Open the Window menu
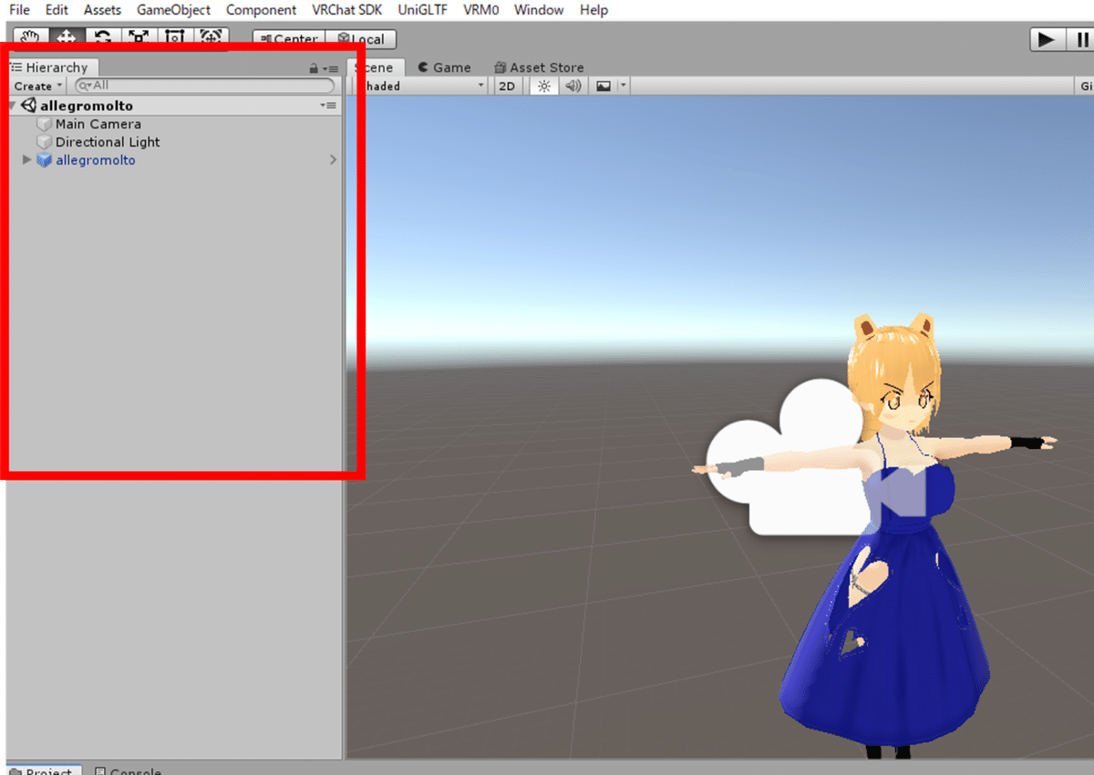Image resolution: width=1094 pixels, height=775 pixels. 539,10
